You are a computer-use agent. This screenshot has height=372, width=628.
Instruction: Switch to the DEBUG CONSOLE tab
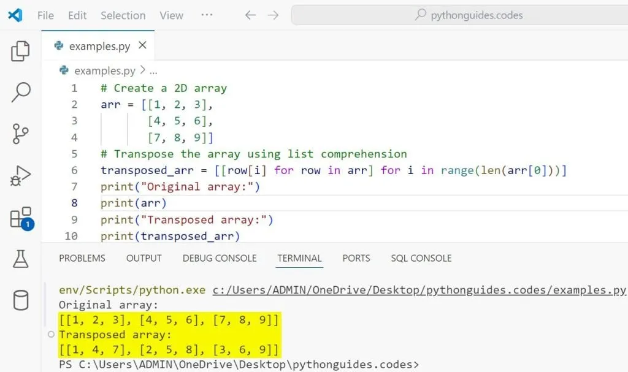[x=220, y=258]
